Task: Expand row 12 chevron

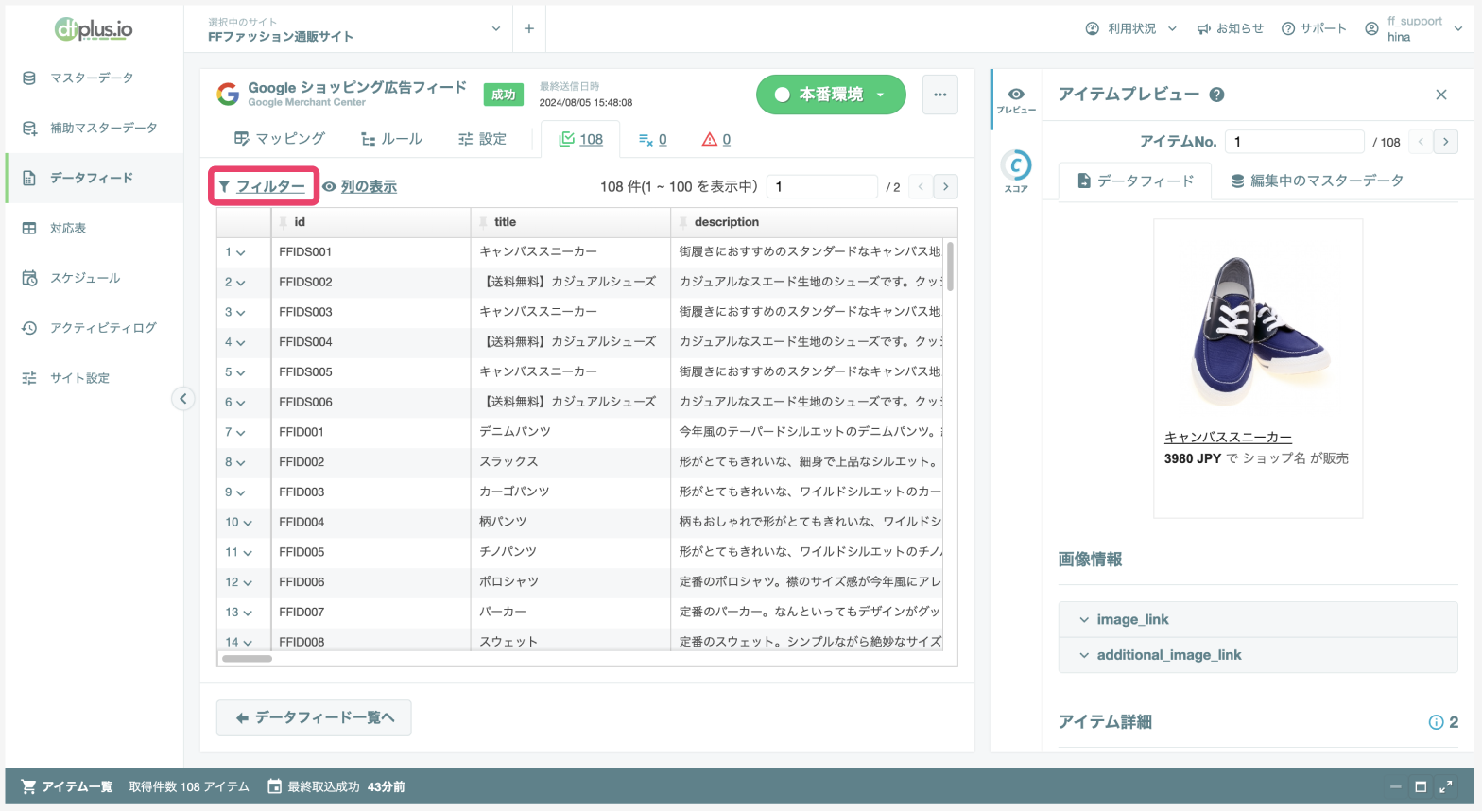Action: click(x=248, y=582)
